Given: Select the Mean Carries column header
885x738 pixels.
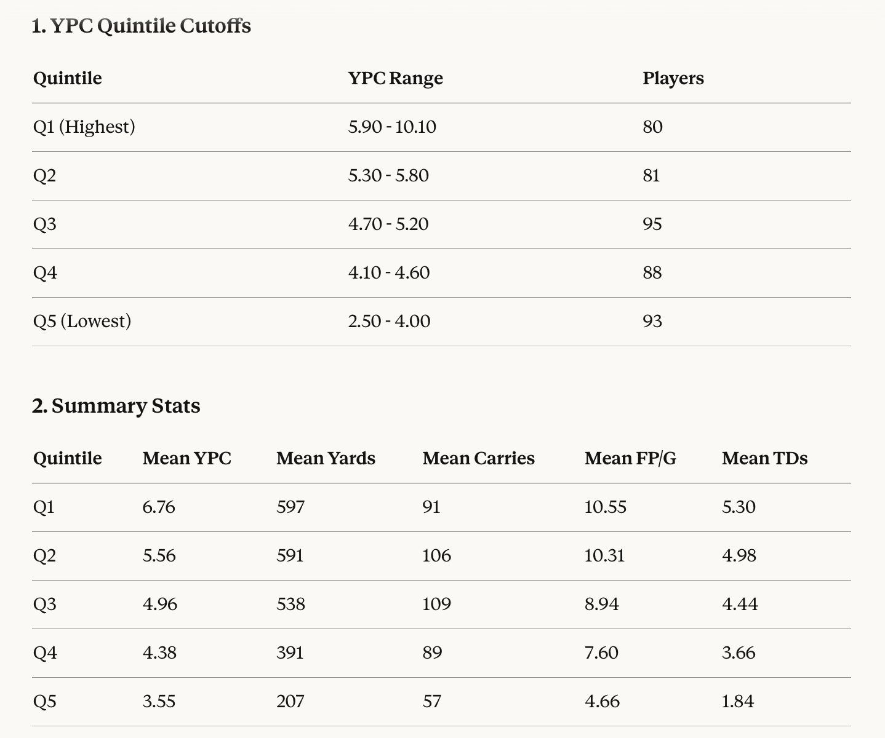Looking at the screenshot, I should [478, 459].
